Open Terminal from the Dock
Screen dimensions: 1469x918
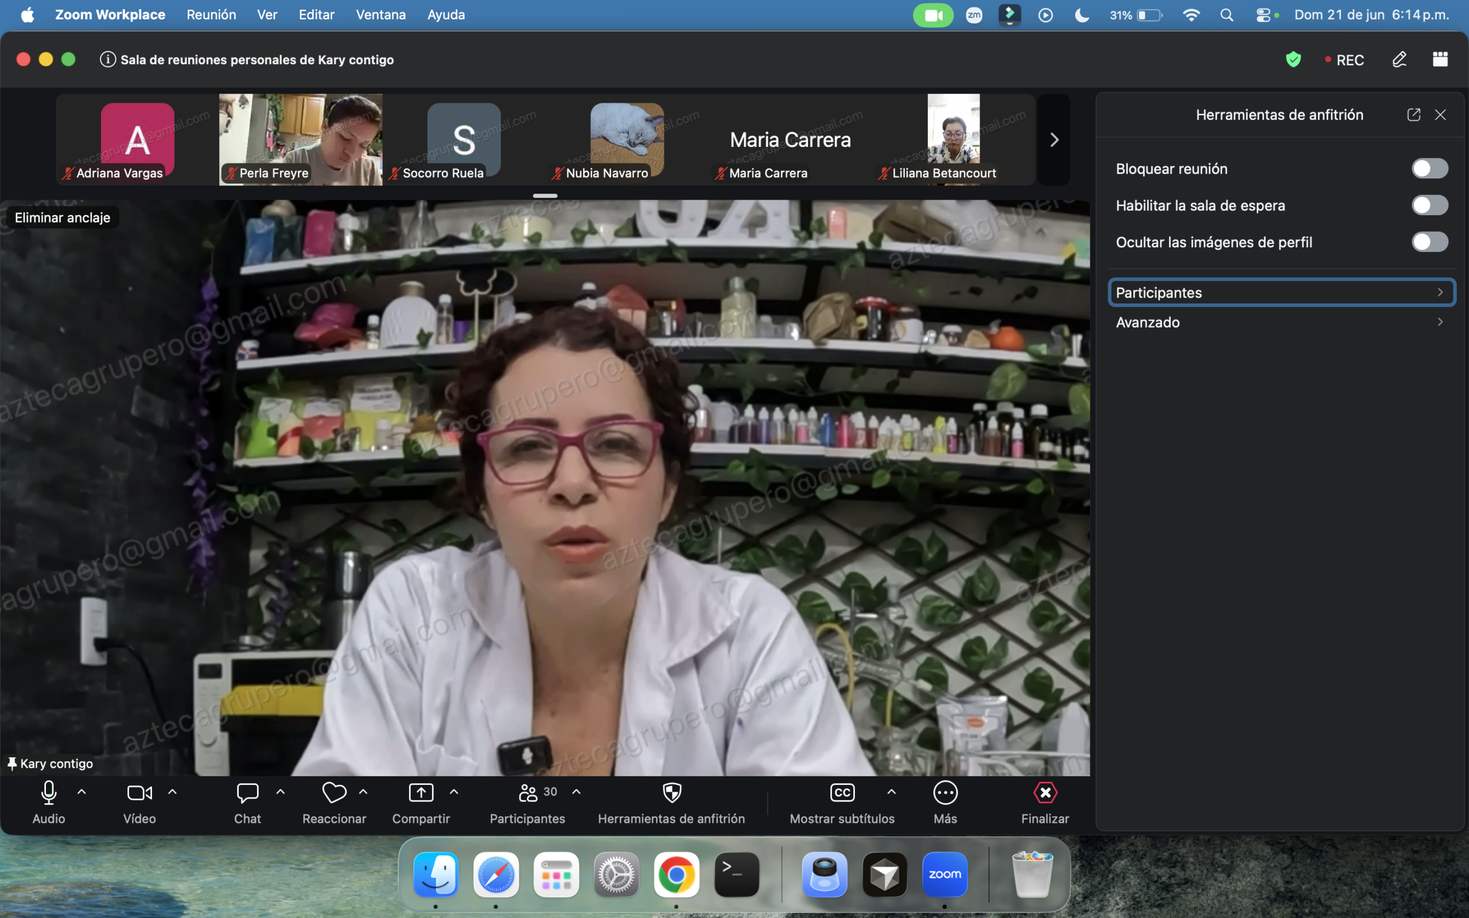pyautogui.click(x=736, y=874)
